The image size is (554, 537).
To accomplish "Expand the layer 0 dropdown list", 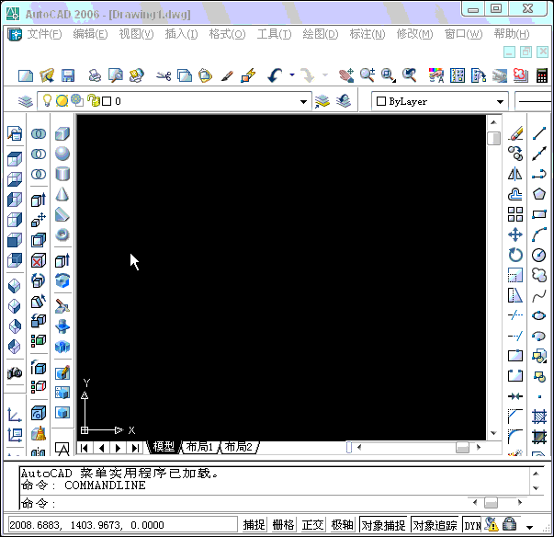I will tap(303, 102).
